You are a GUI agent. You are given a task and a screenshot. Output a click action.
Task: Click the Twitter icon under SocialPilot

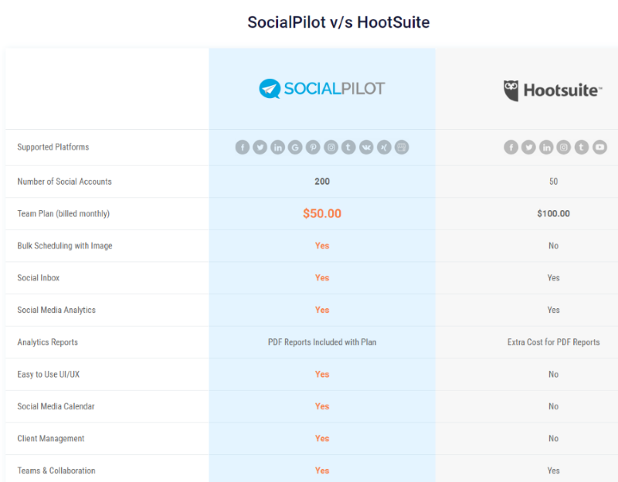pos(260,148)
